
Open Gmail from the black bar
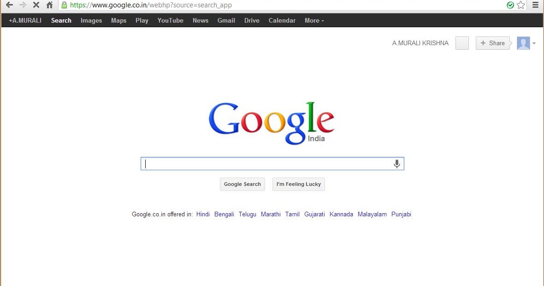(226, 20)
